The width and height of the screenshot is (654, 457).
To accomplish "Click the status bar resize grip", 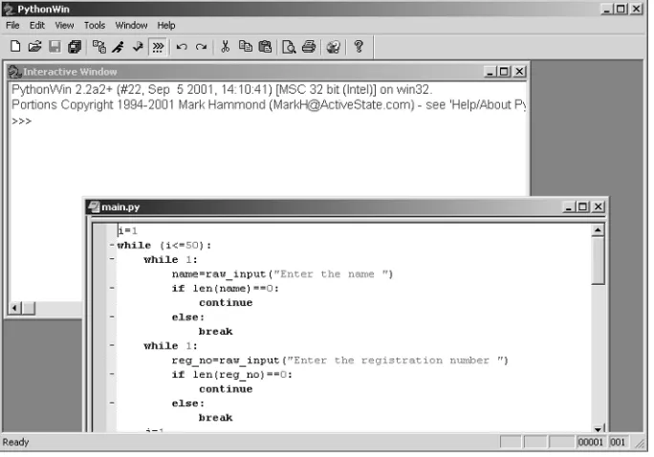I will click(640, 444).
